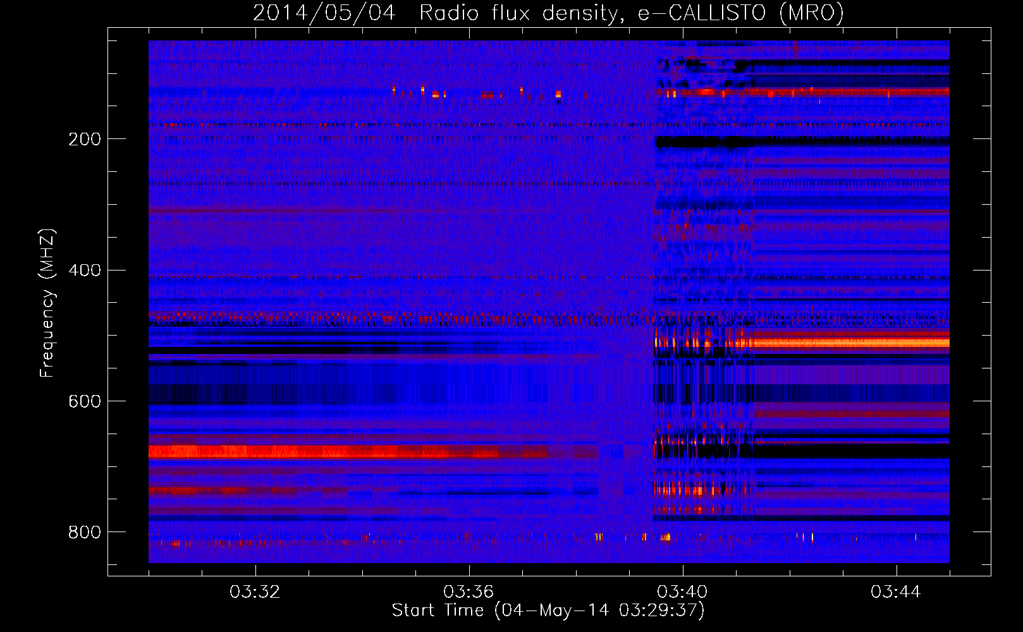This screenshot has height=632, width=1023.
Task: Click the 03:40 time tick label
Action: (682, 592)
